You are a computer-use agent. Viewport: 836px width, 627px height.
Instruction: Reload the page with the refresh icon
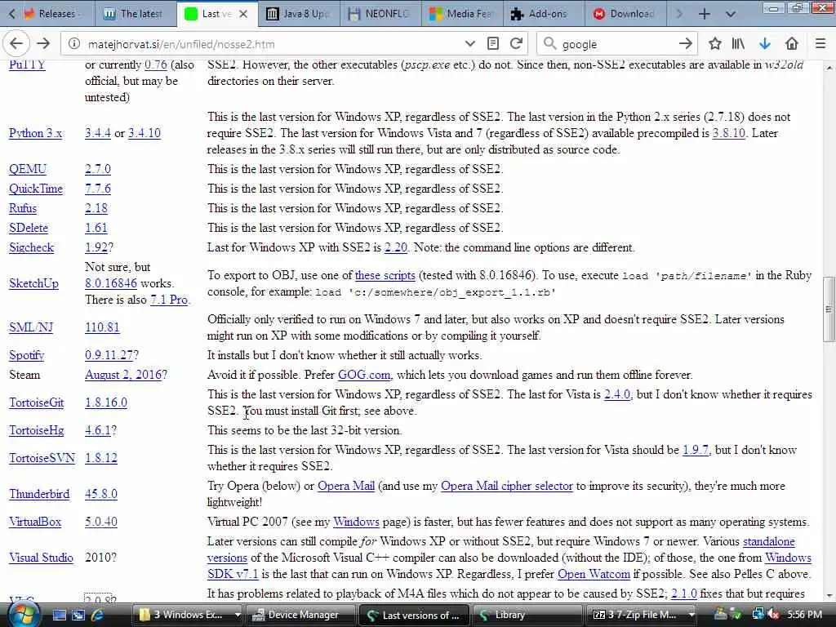point(516,44)
